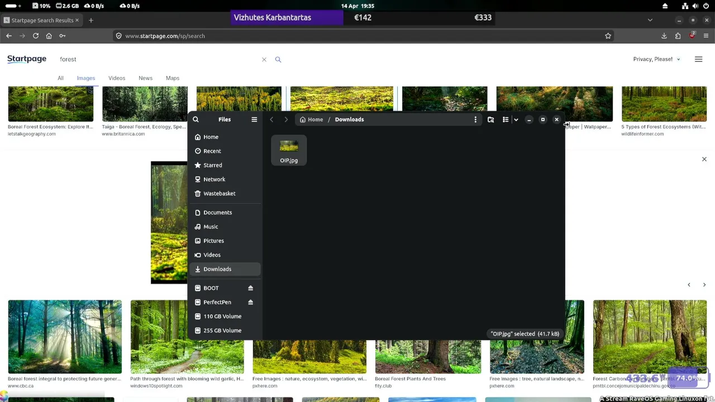Screen dimensions: 715x402
Task: Open Documents in the Files sidebar
Action: point(225,212)
